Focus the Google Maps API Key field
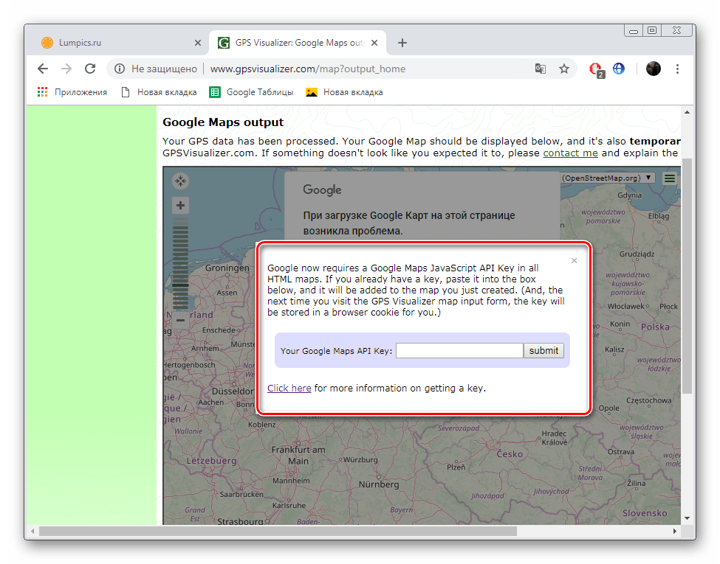The width and height of the screenshot is (720, 564). tap(459, 351)
